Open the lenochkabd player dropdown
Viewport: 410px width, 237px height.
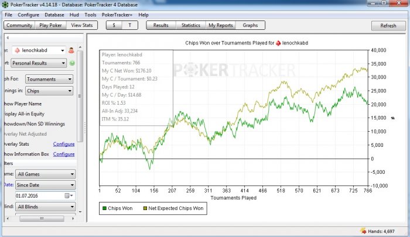point(39,50)
